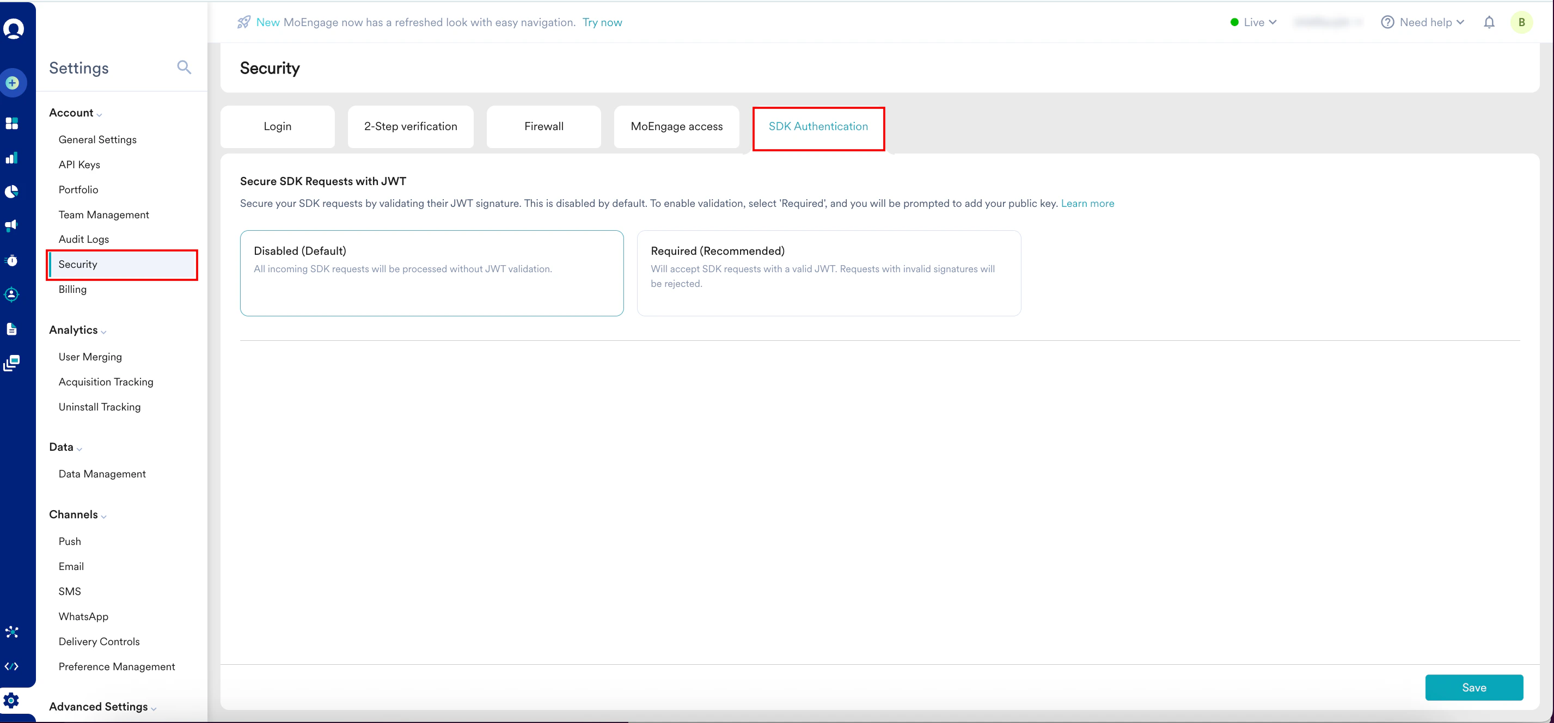Viewport: 1554px width, 723px height.
Task: Click the settings search magnifier icon
Action: click(x=184, y=67)
